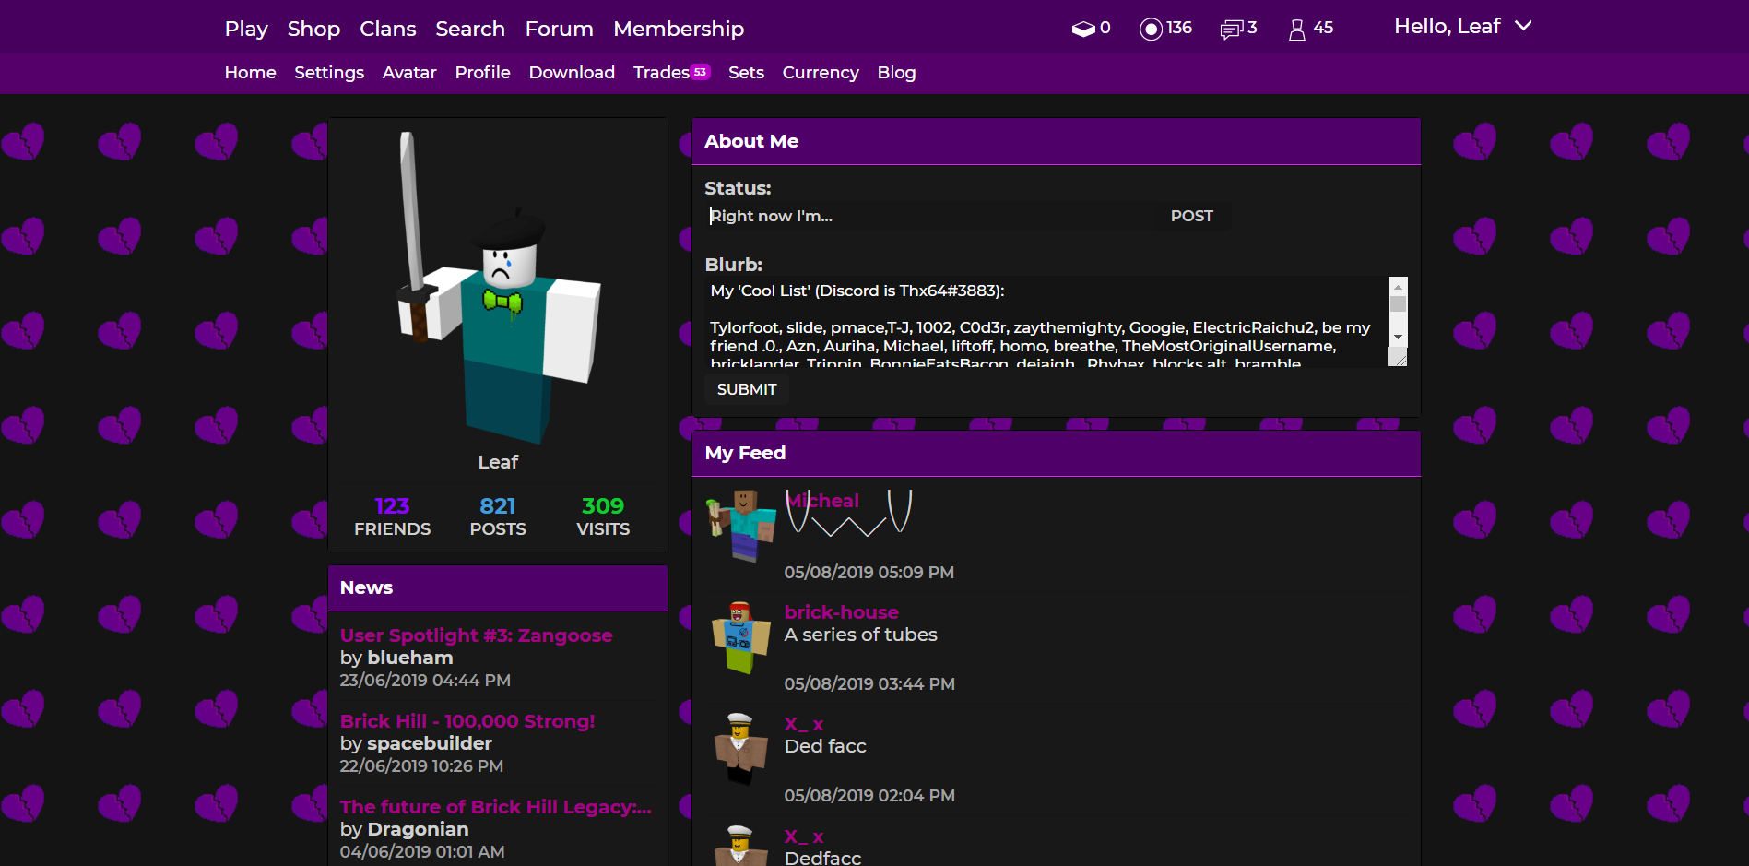1749x866 pixels.
Task: Click news date 22/06/2019 10:26 PM
Action: tap(421, 766)
